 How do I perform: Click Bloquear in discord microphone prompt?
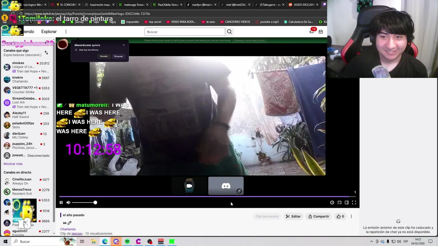[x=118, y=56]
